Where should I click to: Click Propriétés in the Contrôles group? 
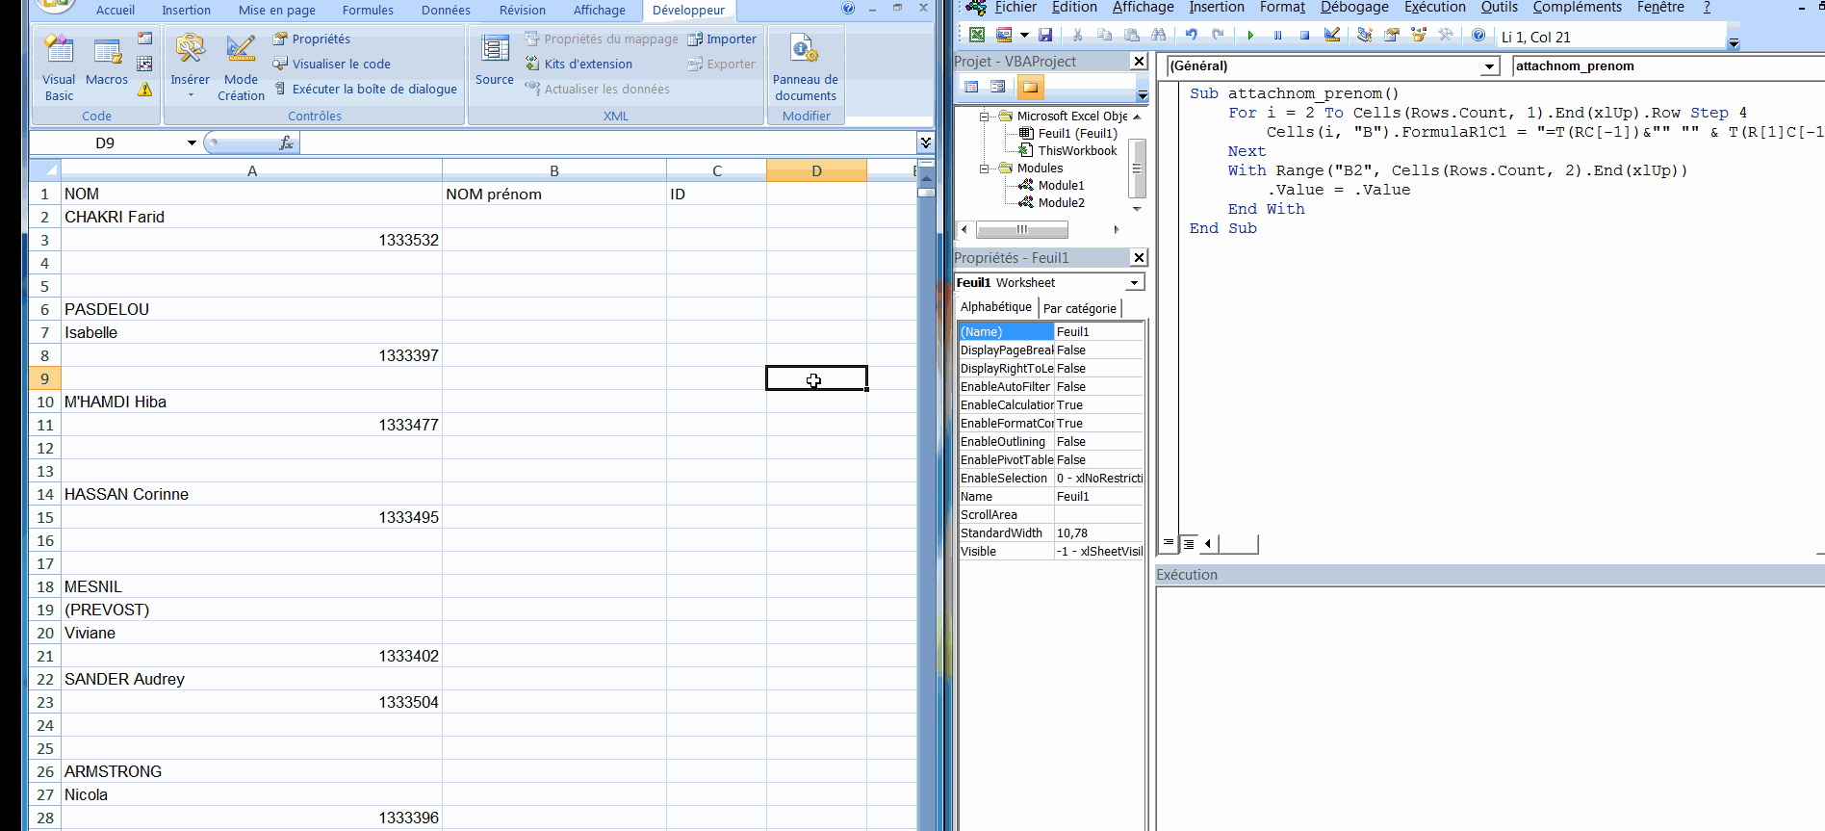pyautogui.click(x=312, y=39)
